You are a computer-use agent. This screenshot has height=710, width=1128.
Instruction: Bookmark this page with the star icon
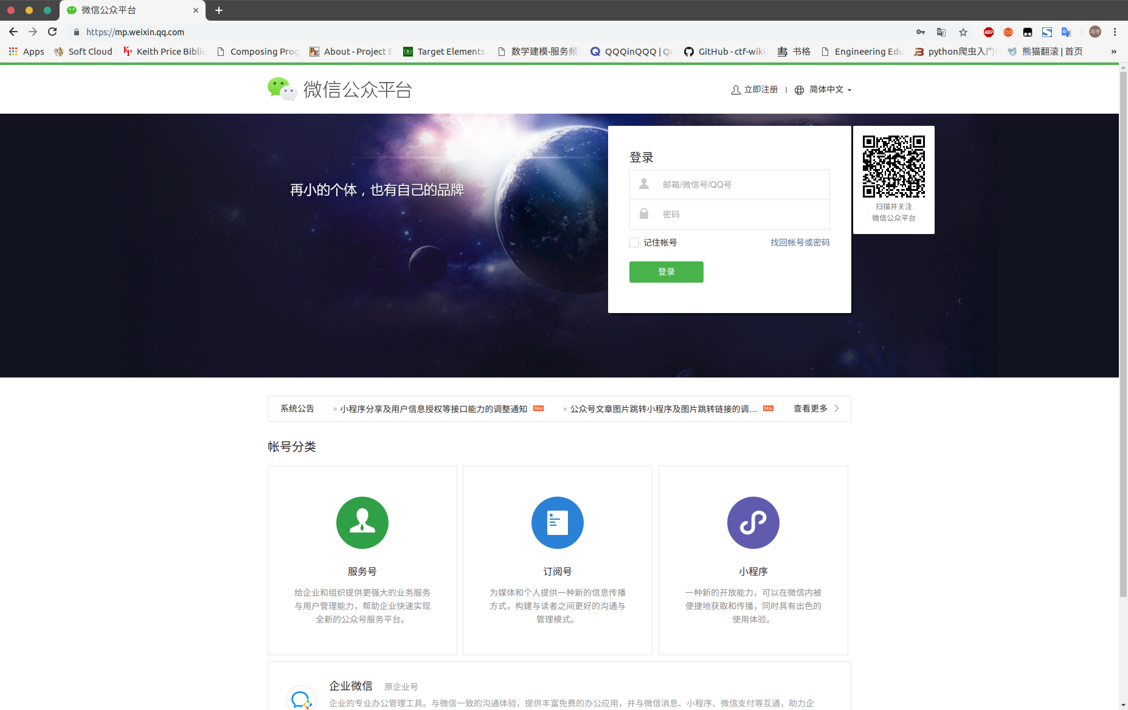click(x=963, y=32)
